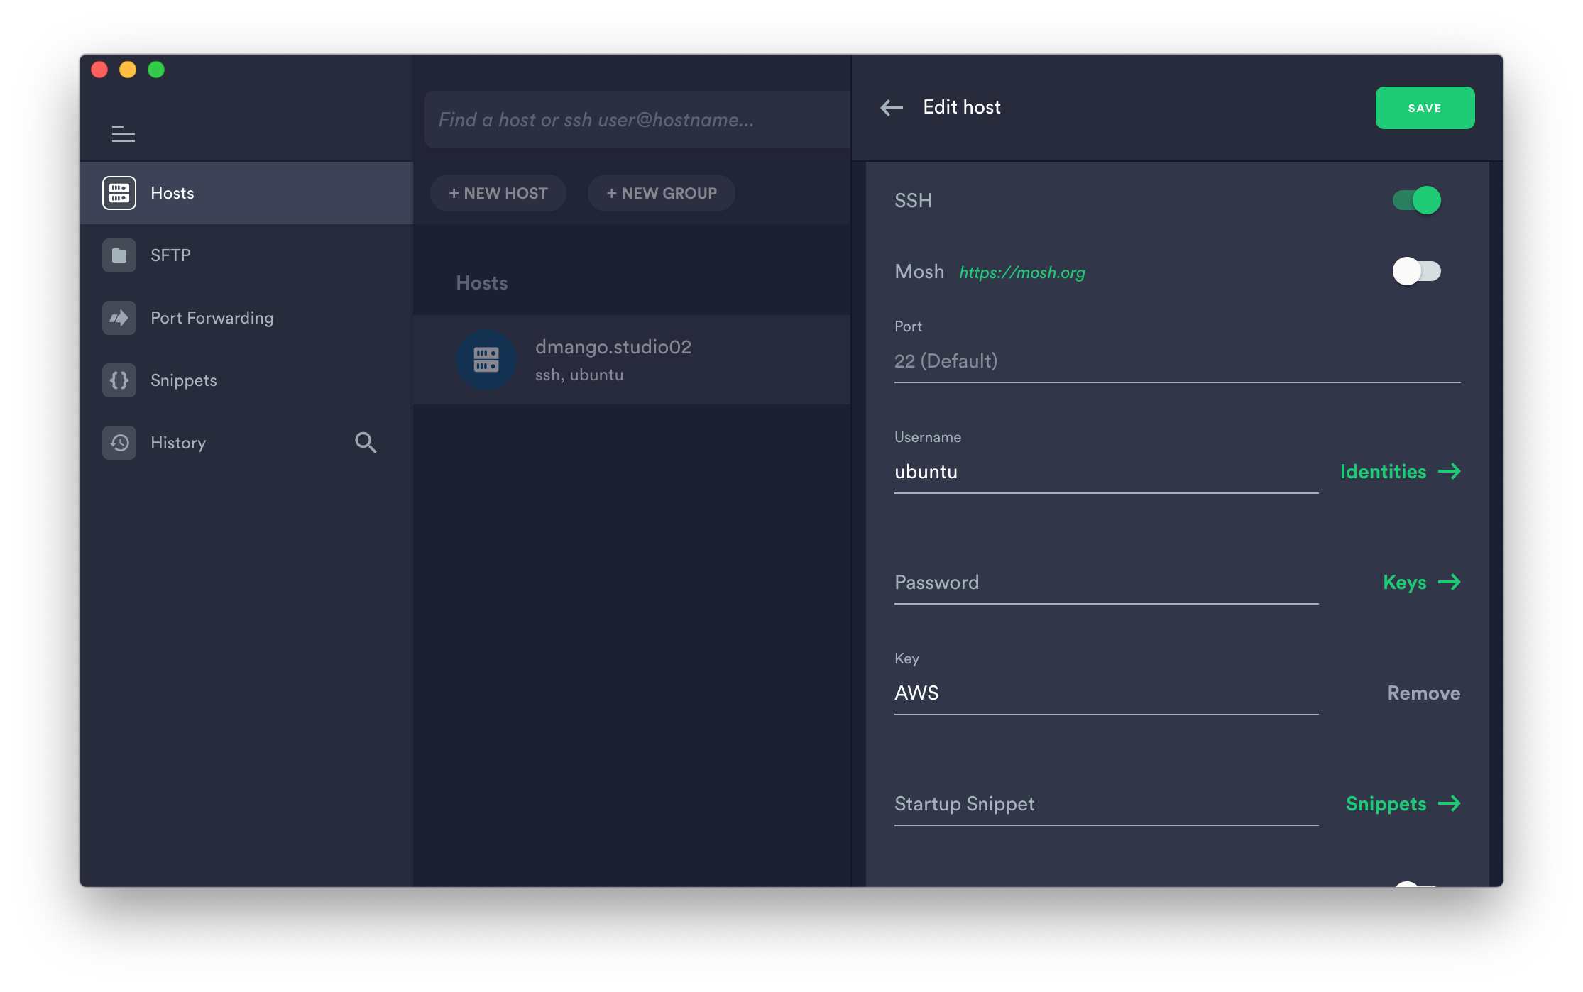Click the History clock icon
The width and height of the screenshot is (1583, 992).
[119, 443]
